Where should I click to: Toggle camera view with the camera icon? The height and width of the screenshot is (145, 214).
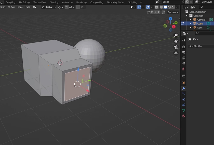pos(176,47)
